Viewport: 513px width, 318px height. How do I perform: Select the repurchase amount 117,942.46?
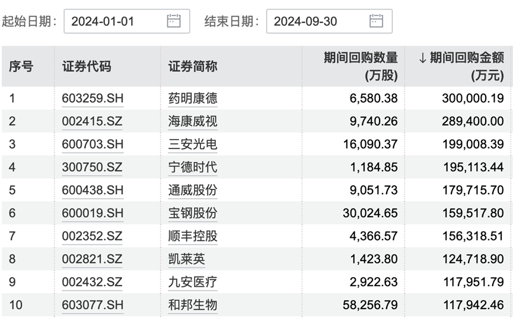pos(473,305)
